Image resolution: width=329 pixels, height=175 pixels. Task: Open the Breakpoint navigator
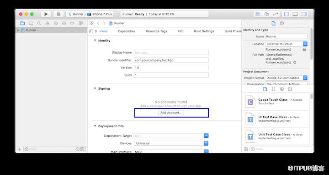tap(72, 23)
